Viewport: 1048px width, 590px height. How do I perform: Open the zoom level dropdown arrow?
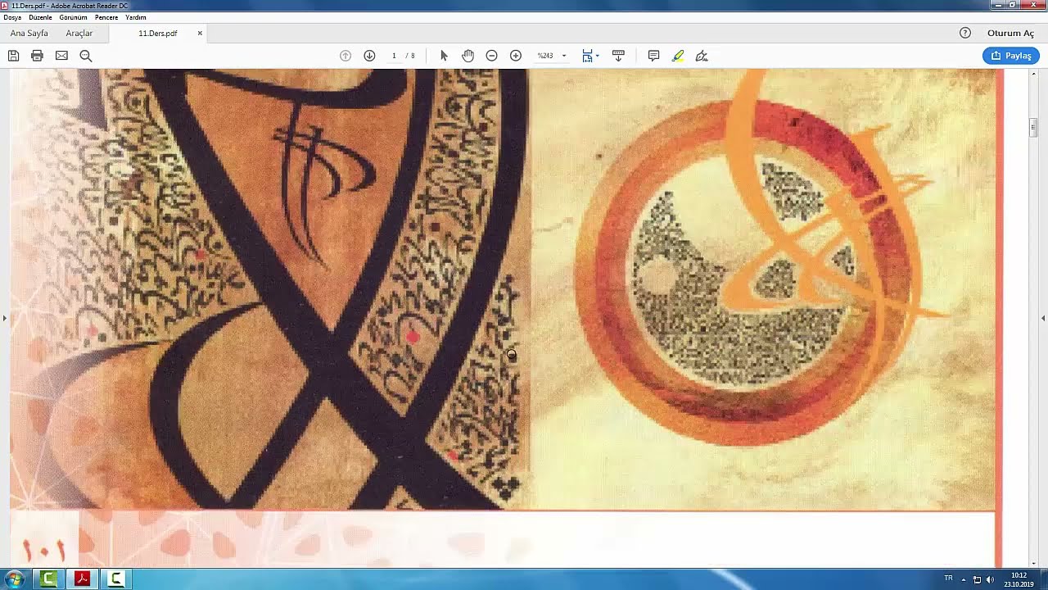(x=564, y=56)
